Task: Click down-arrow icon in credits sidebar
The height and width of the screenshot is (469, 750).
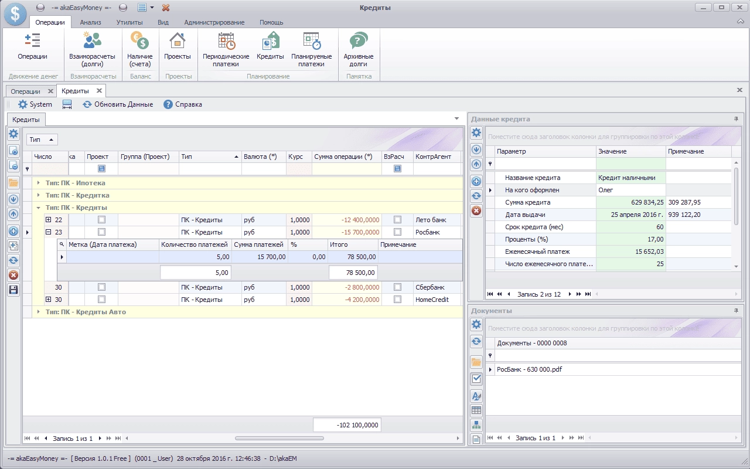Action: click(x=13, y=199)
